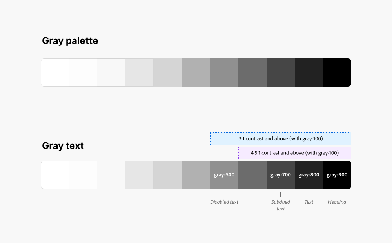Viewport: 392px width, 243px height.
Task: Select the black swatch in Gray palette row
Action: point(337,73)
